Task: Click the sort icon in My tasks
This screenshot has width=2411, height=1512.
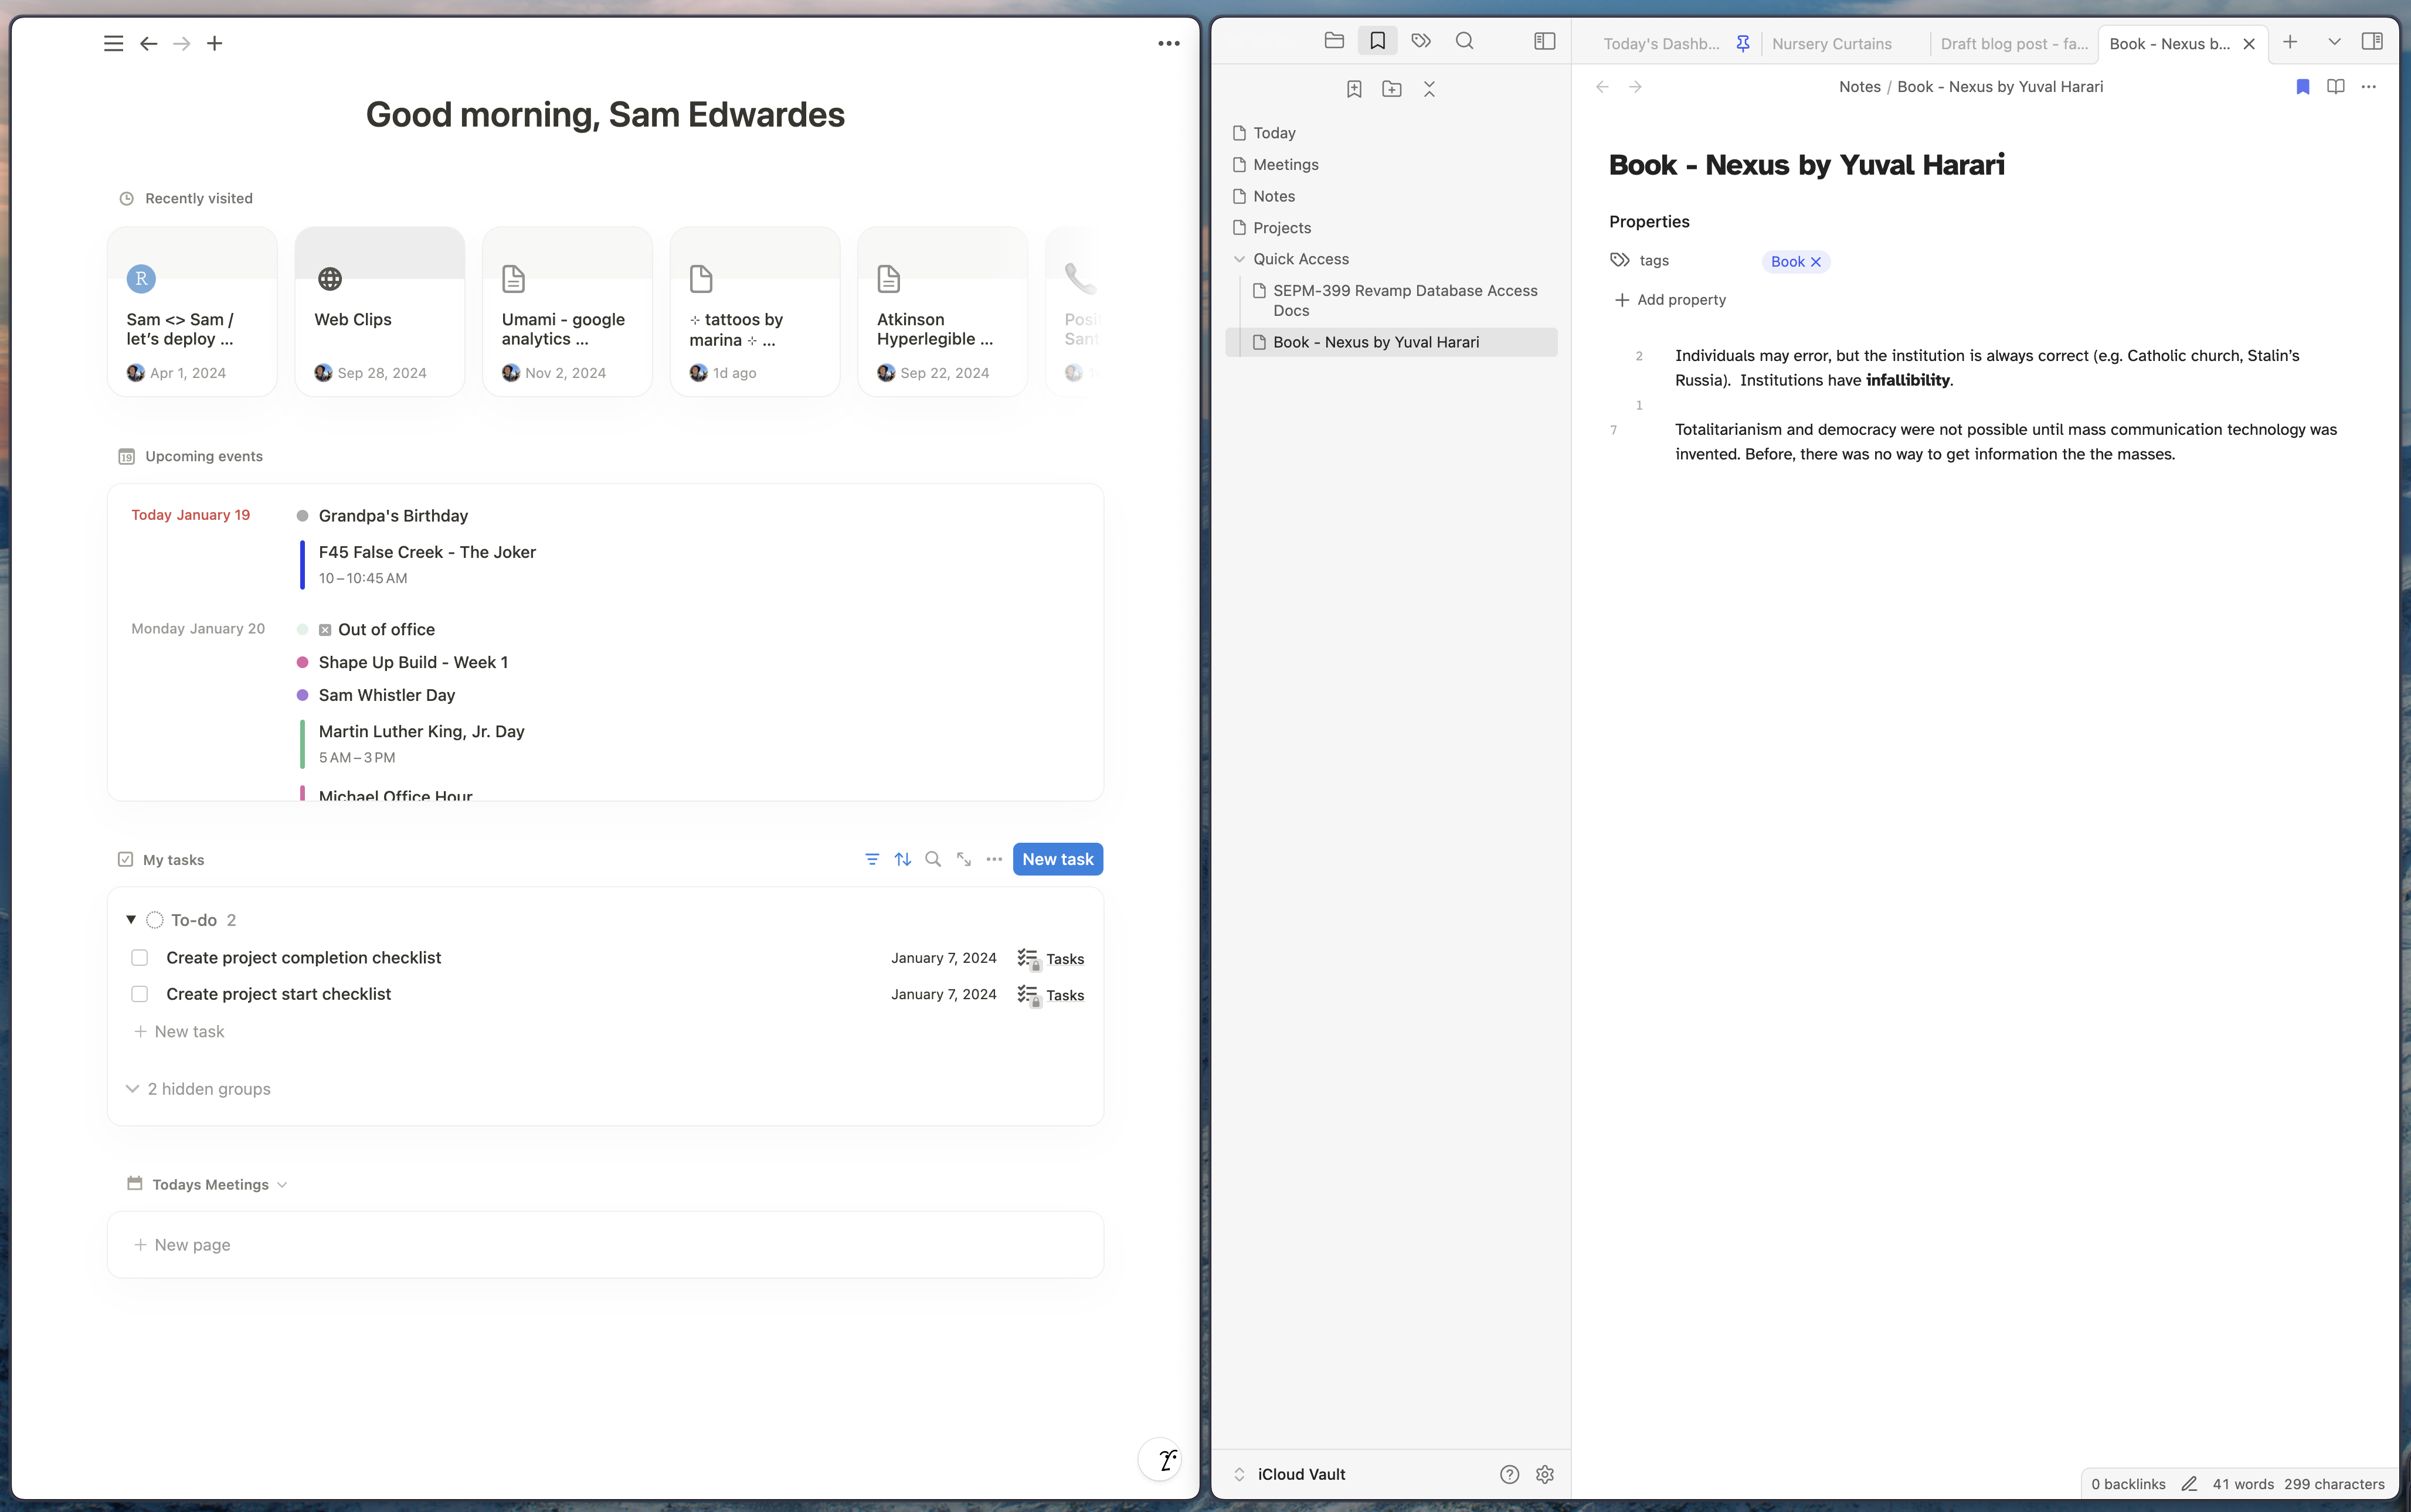Action: (x=902, y=858)
